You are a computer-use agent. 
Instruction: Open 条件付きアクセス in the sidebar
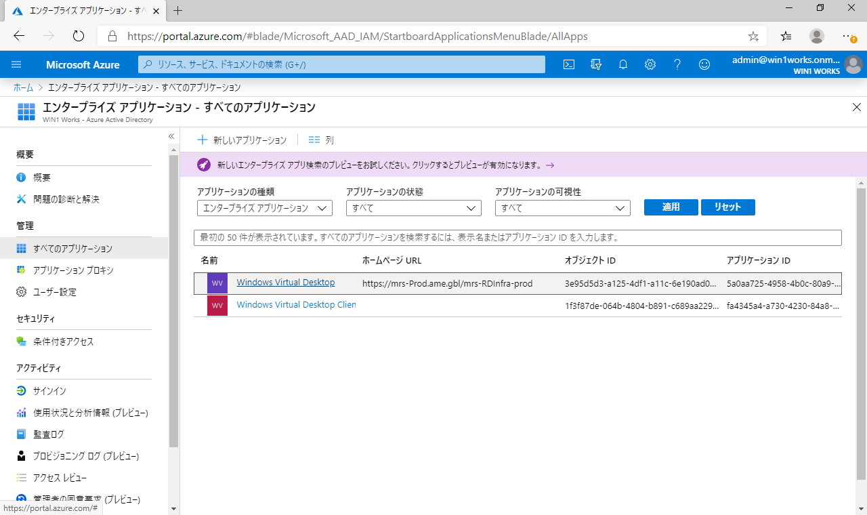click(64, 342)
